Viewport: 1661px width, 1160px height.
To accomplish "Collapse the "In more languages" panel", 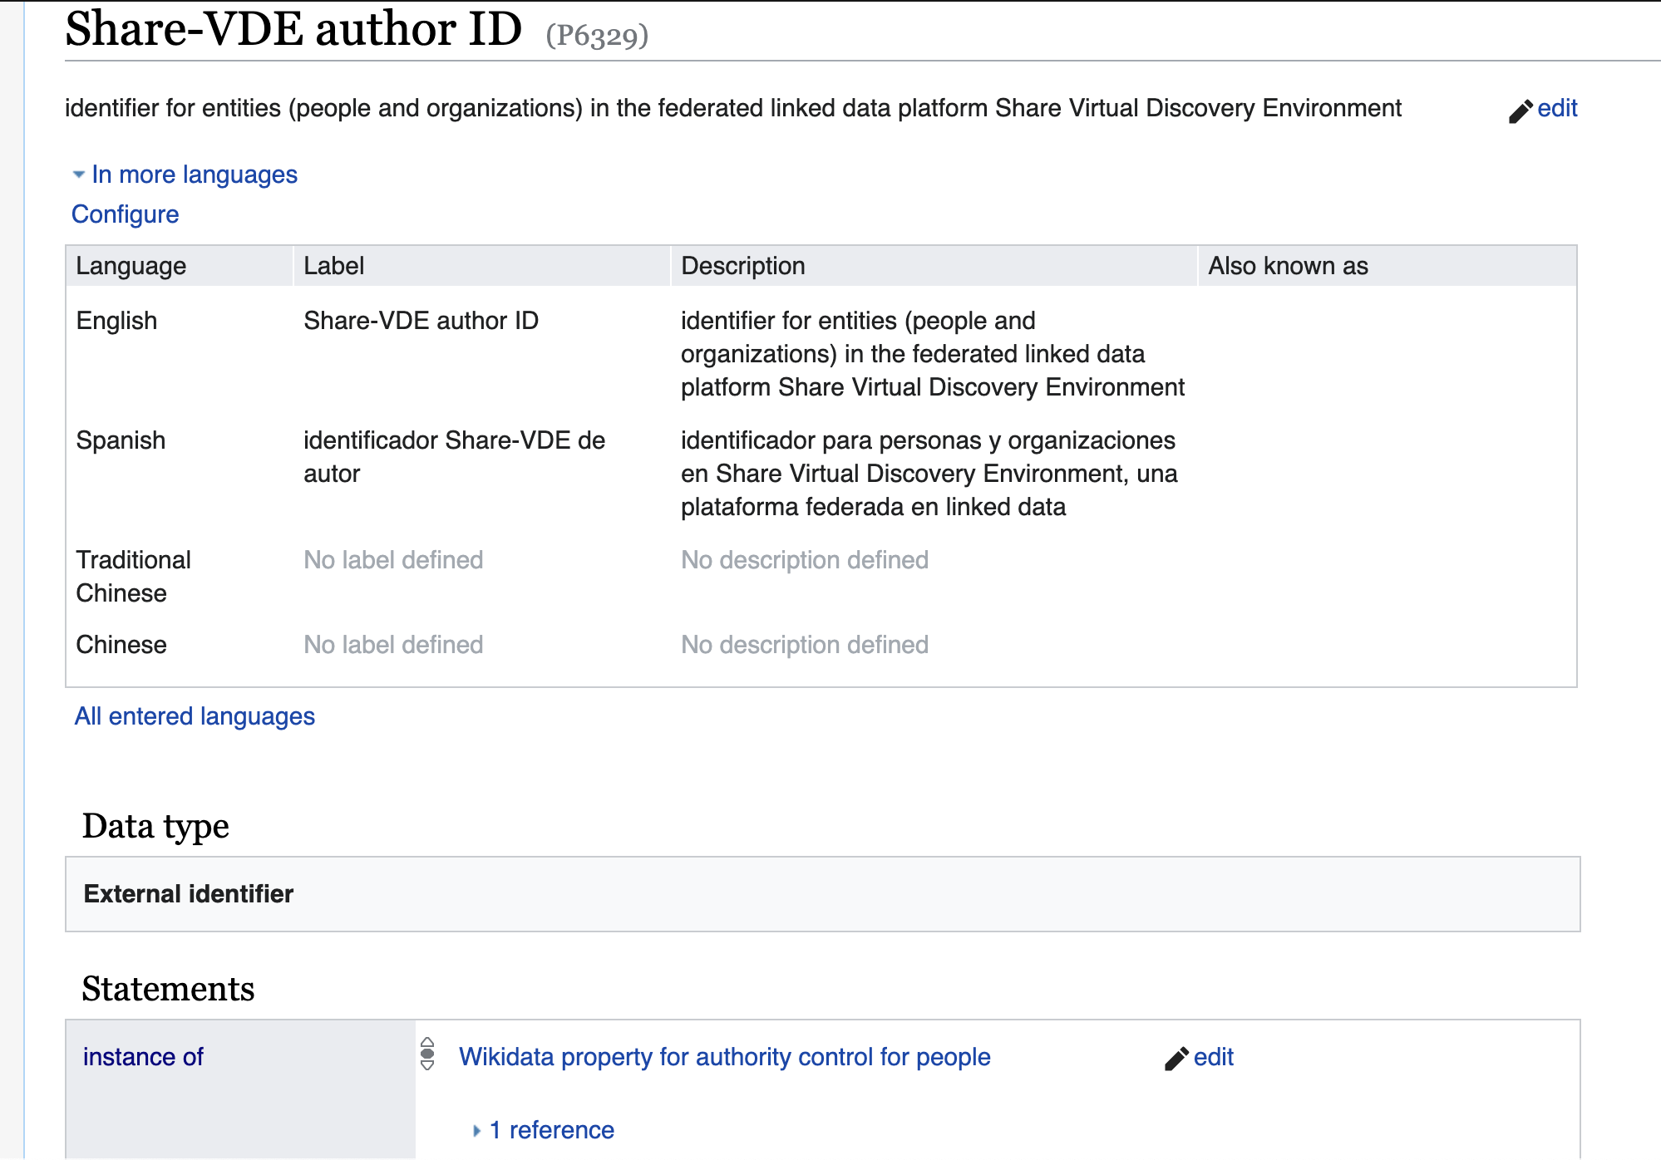I will [x=195, y=174].
